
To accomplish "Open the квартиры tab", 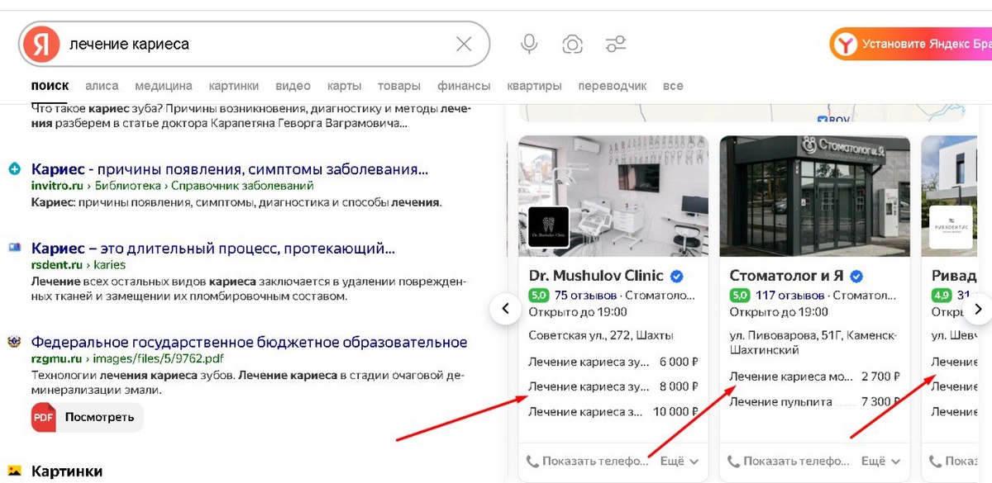I will (534, 86).
